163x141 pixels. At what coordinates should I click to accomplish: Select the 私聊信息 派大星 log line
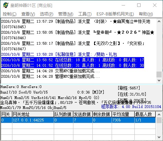click(x=59, y=54)
